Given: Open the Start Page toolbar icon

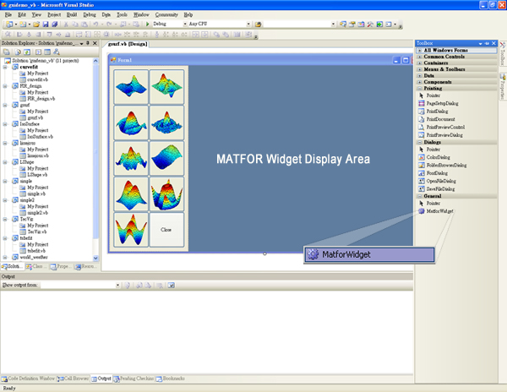Looking at the screenshot, I should coord(379,24).
